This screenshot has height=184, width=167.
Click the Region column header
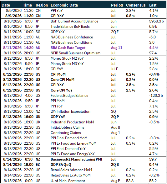[42, 5]
